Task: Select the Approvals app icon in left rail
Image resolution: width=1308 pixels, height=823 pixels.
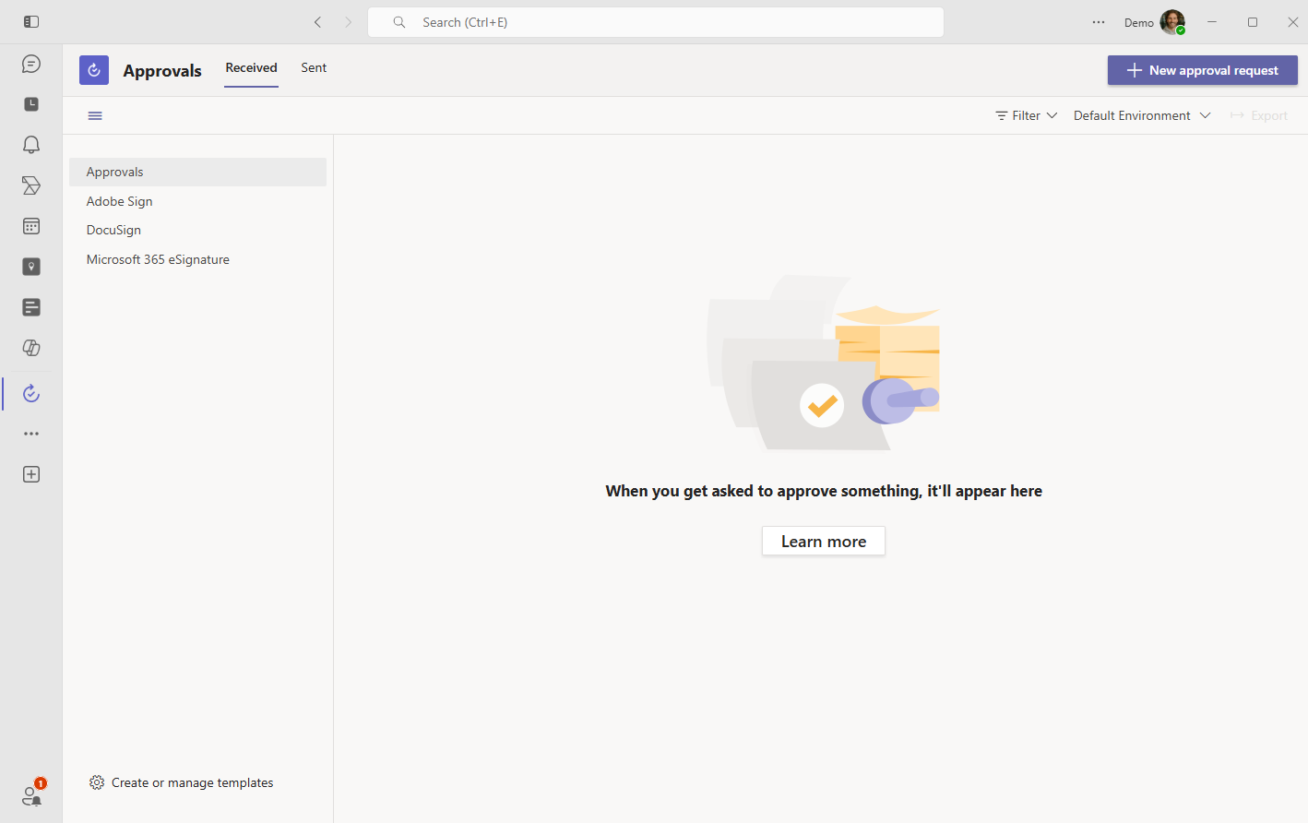Action: click(31, 393)
